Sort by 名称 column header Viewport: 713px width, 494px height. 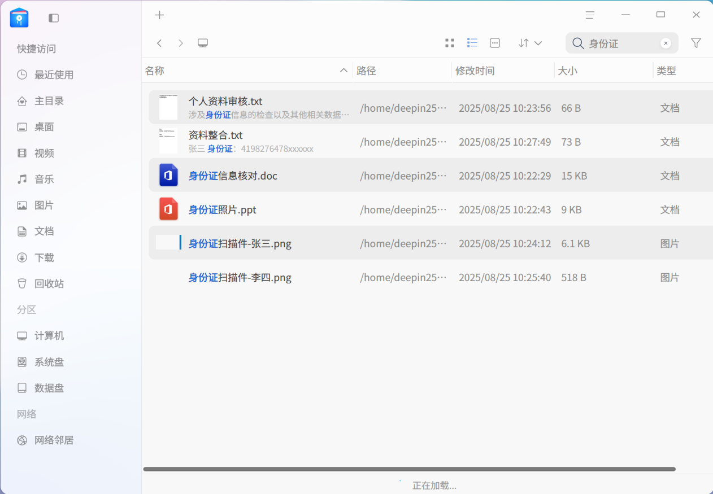(x=154, y=71)
